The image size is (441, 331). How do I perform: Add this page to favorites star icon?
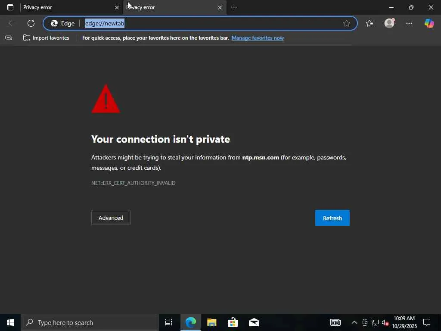click(x=347, y=23)
